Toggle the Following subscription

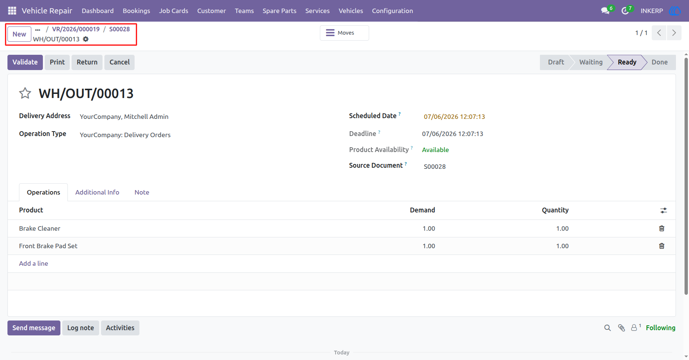click(x=660, y=328)
